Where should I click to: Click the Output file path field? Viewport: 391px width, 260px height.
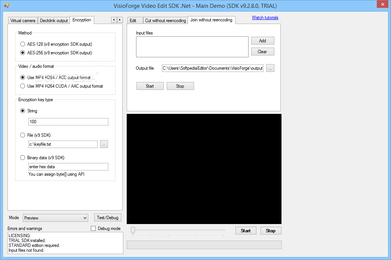(213, 68)
